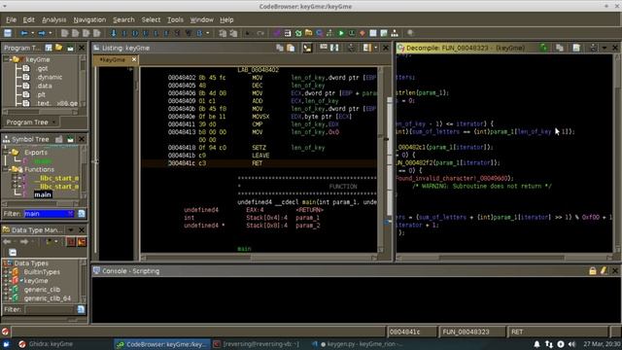Select .plt section in Program Tree
Screen dimensions: 622x350
[x=41, y=94]
